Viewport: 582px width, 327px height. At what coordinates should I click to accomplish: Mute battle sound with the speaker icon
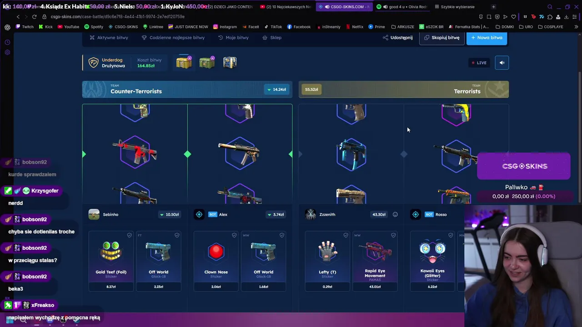[x=502, y=63]
